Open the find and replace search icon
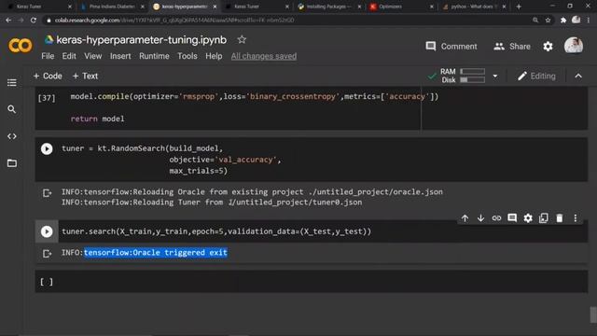The width and height of the screenshot is (597, 336). pyautogui.click(x=12, y=110)
